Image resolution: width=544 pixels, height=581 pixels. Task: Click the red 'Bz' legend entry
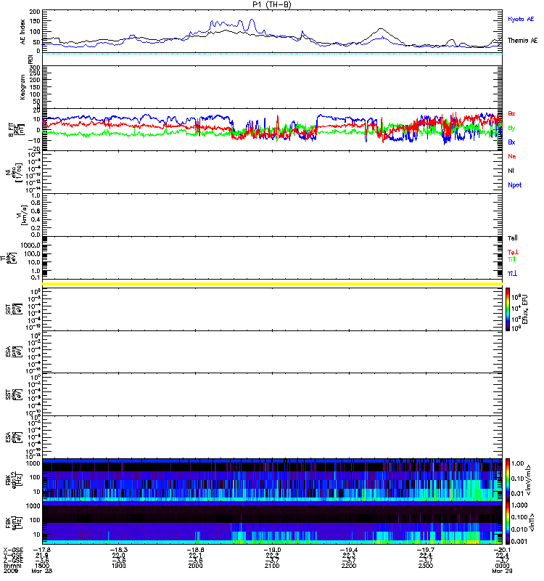[511, 113]
